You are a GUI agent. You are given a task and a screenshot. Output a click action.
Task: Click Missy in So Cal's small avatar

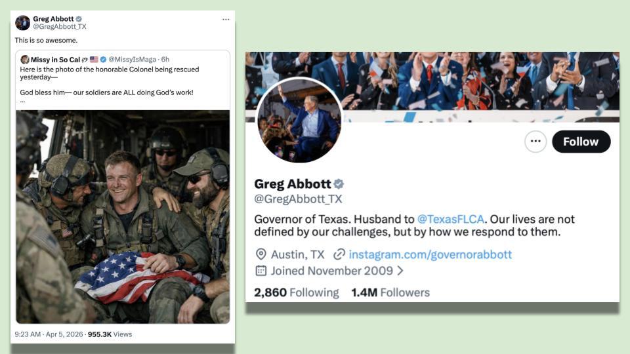click(x=25, y=60)
